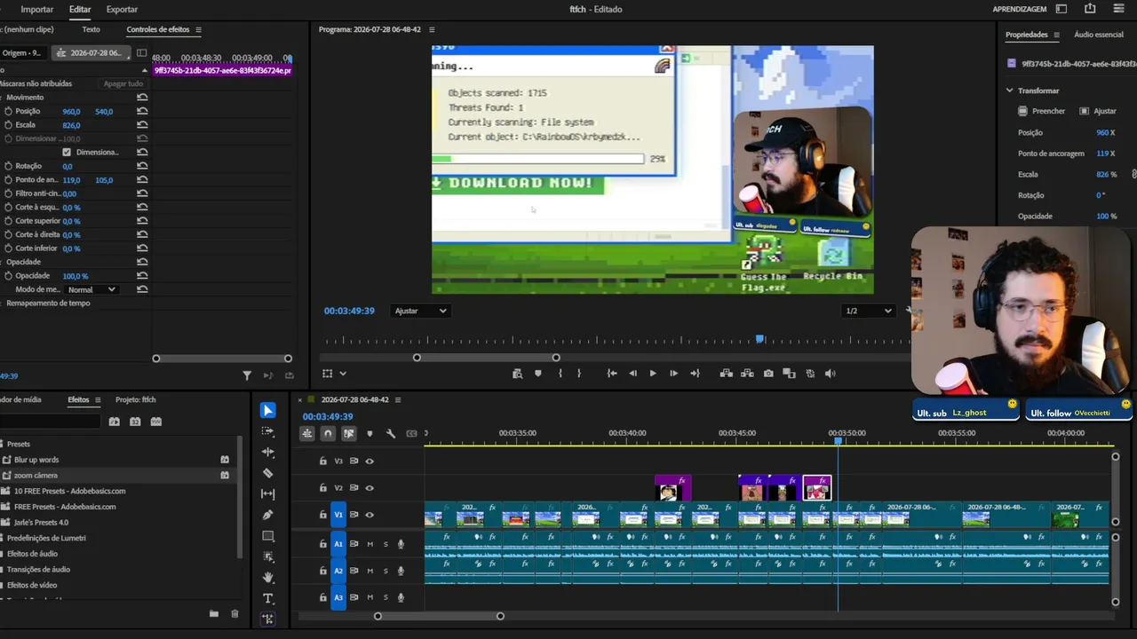
Task: Expand Efeitos de áudio folder
Action: click(32, 554)
